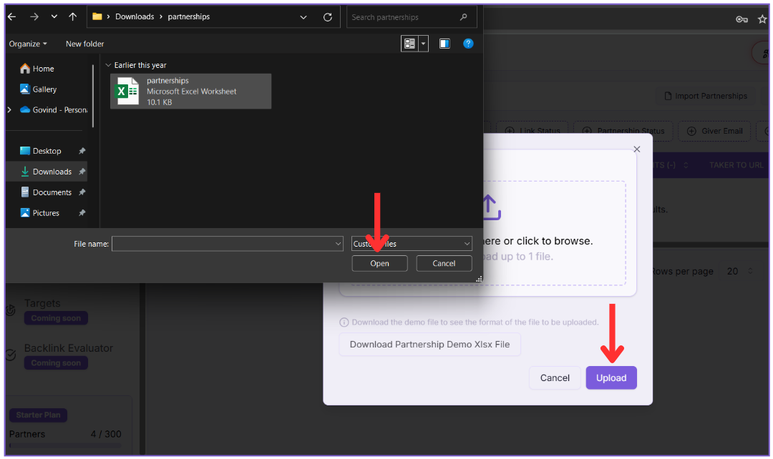Click the File name input field
Image resolution: width=773 pixels, height=459 pixels.
[x=223, y=244]
